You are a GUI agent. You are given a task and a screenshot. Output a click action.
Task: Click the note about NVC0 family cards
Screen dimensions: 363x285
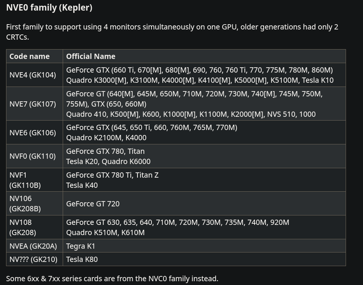(112, 279)
